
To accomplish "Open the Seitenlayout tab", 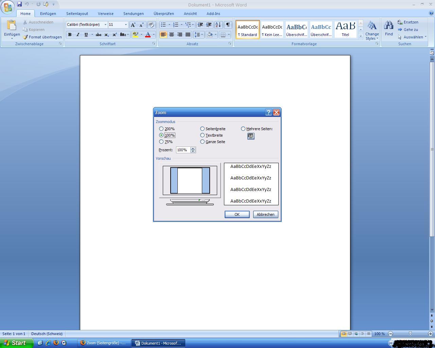I will [77, 14].
